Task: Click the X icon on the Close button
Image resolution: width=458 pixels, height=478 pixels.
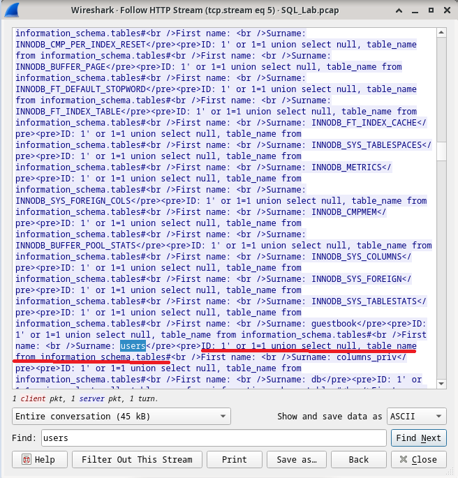Action: point(404,459)
